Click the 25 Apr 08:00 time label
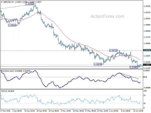Screen dimensions: 151x113 pyautogui.click(x=54, y=111)
